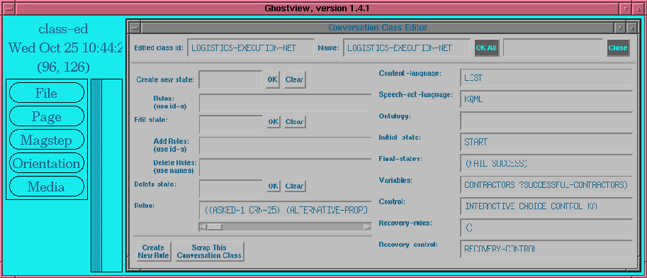Minimize the Conversation Class Editor window

pyautogui.click(x=620, y=28)
